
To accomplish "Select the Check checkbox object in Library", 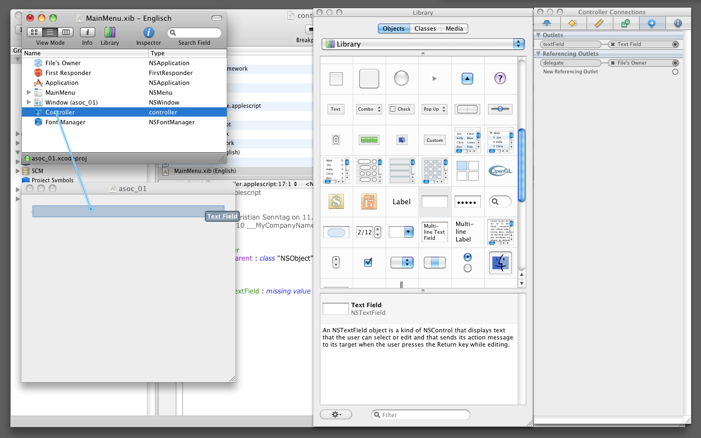I will [400, 109].
